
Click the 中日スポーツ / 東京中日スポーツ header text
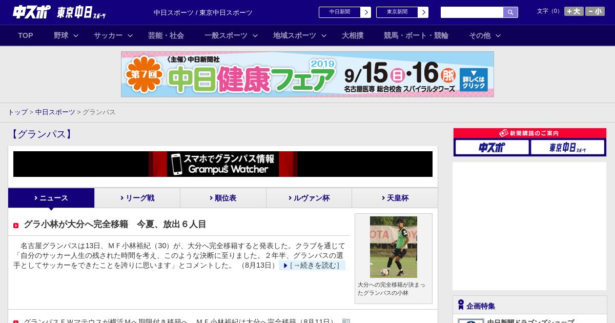click(x=203, y=12)
